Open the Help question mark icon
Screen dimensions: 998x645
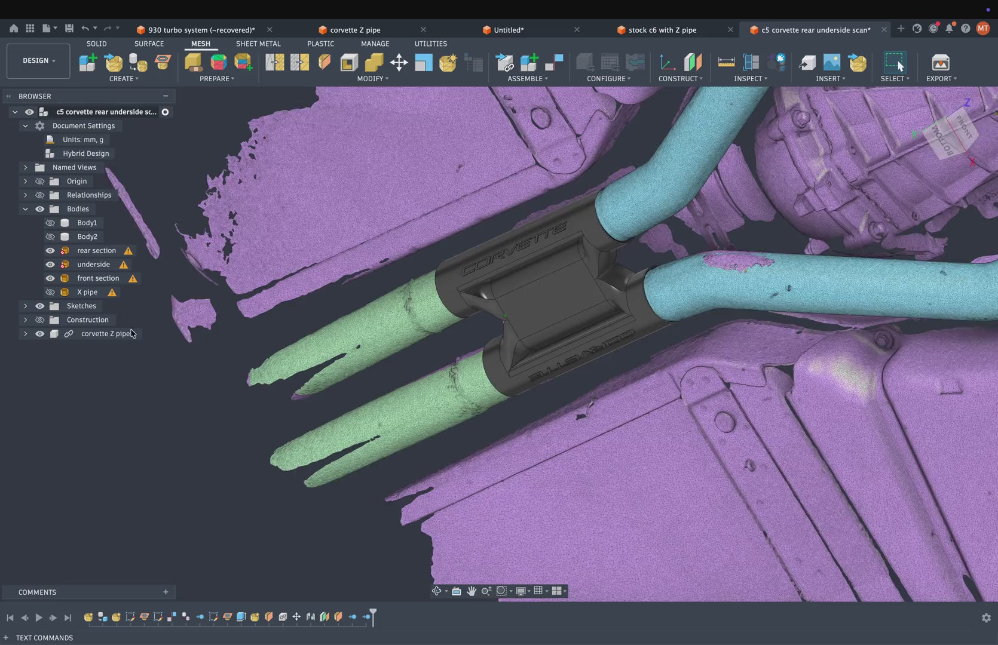coord(965,29)
